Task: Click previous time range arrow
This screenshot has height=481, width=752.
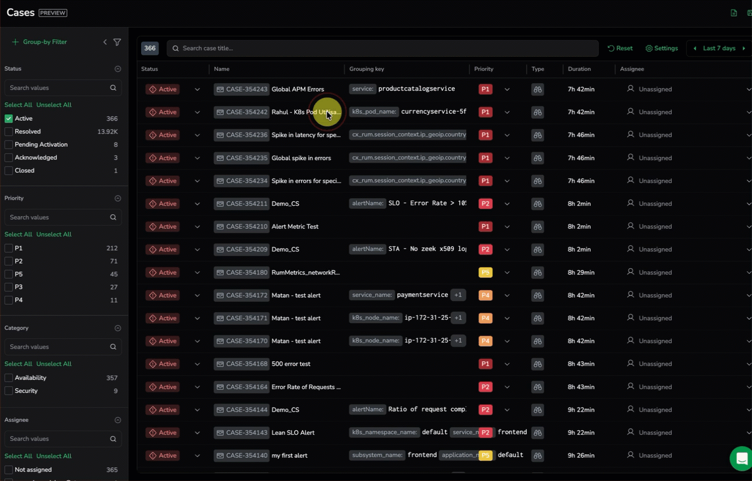Action: [x=695, y=49]
